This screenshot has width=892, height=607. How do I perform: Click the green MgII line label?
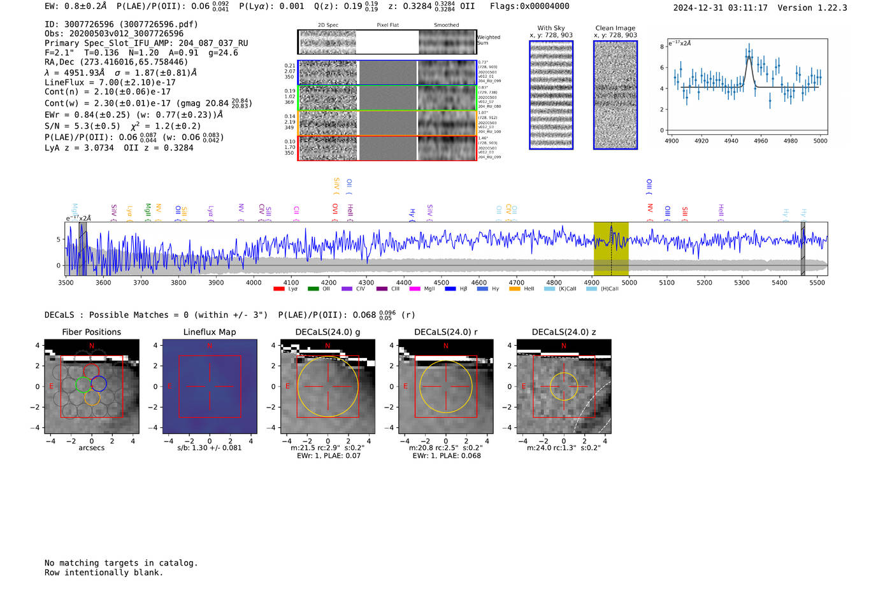click(148, 211)
